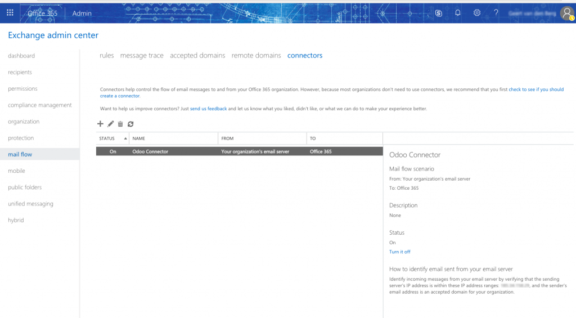This screenshot has height=318, width=576.
Task: Edit the selected connector with pencil icon
Action: pyautogui.click(x=110, y=124)
